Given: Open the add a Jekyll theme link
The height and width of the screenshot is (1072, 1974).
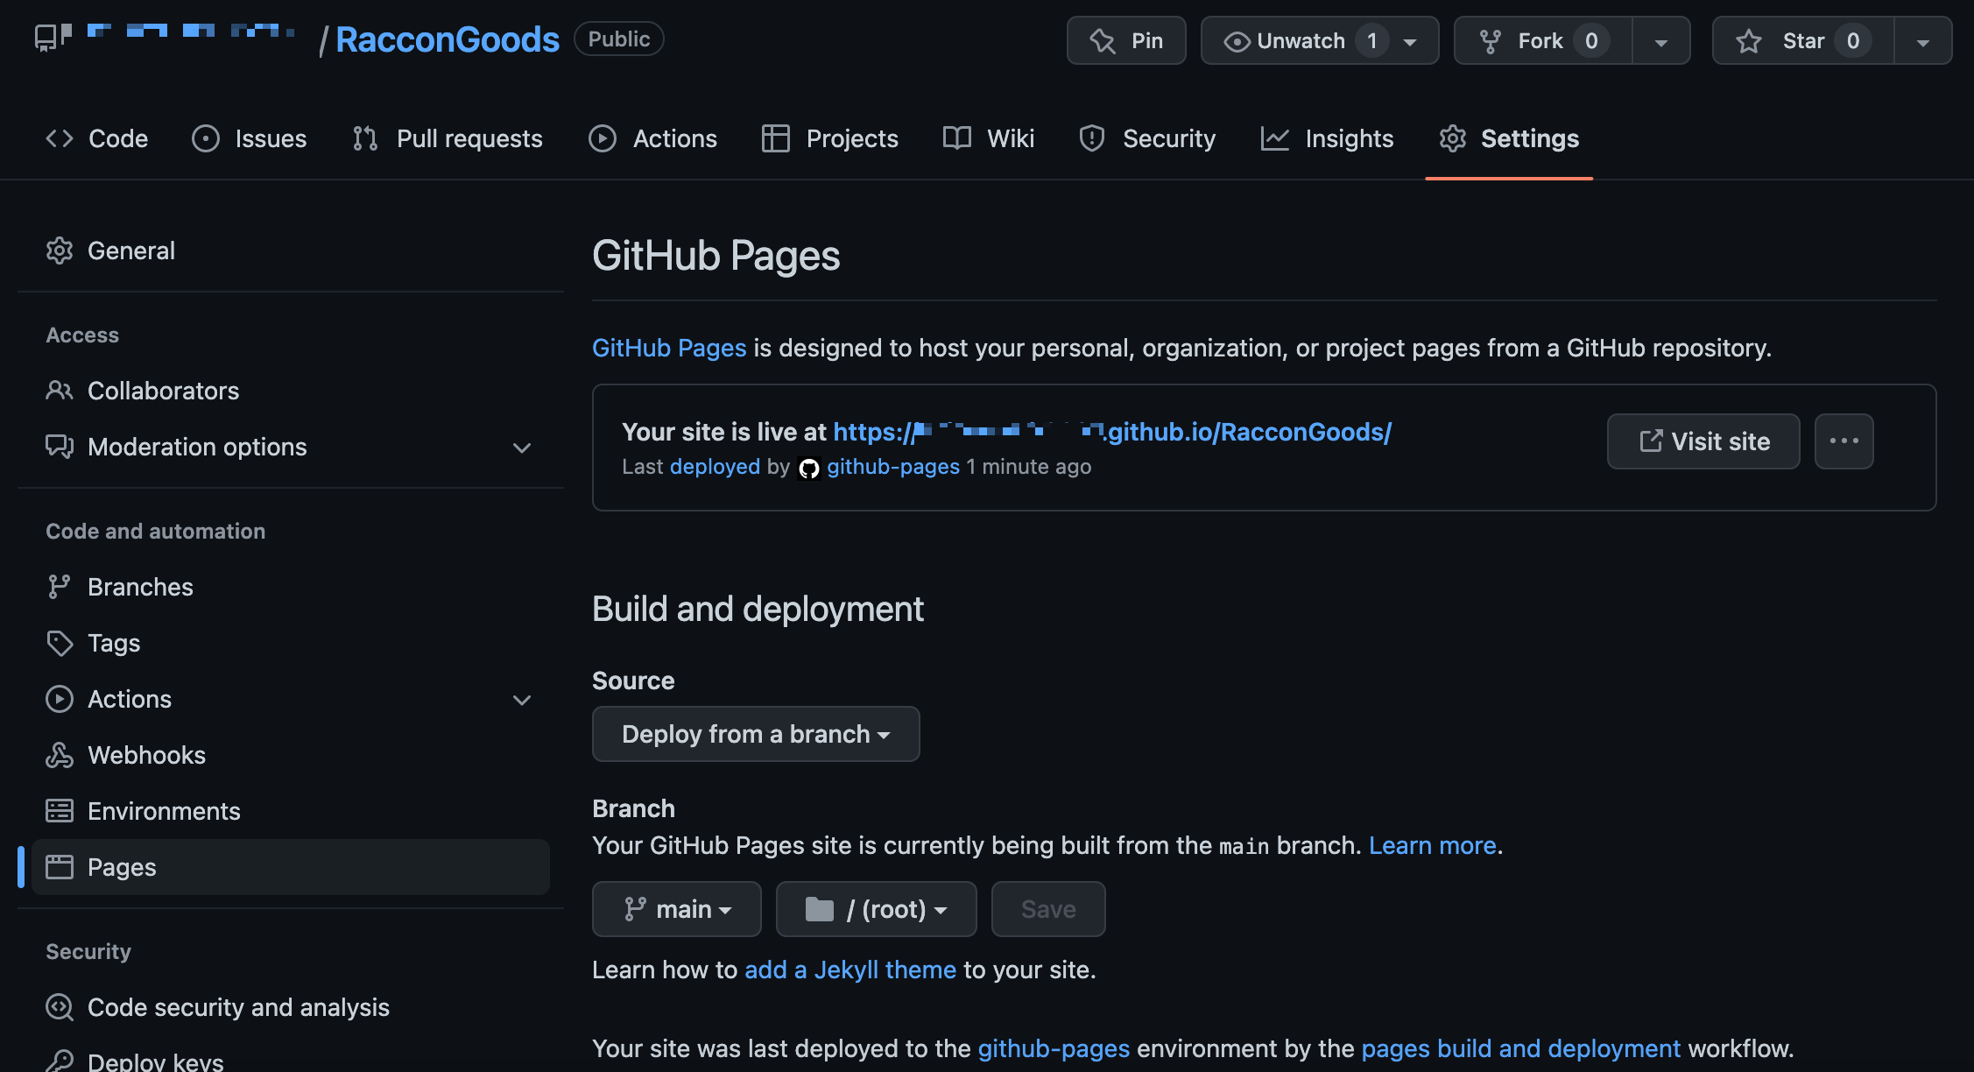Looking at the screenshot, I should 850,970.
